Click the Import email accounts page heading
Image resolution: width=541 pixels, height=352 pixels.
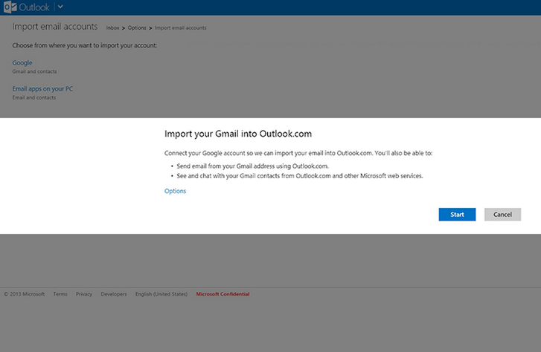55,27
